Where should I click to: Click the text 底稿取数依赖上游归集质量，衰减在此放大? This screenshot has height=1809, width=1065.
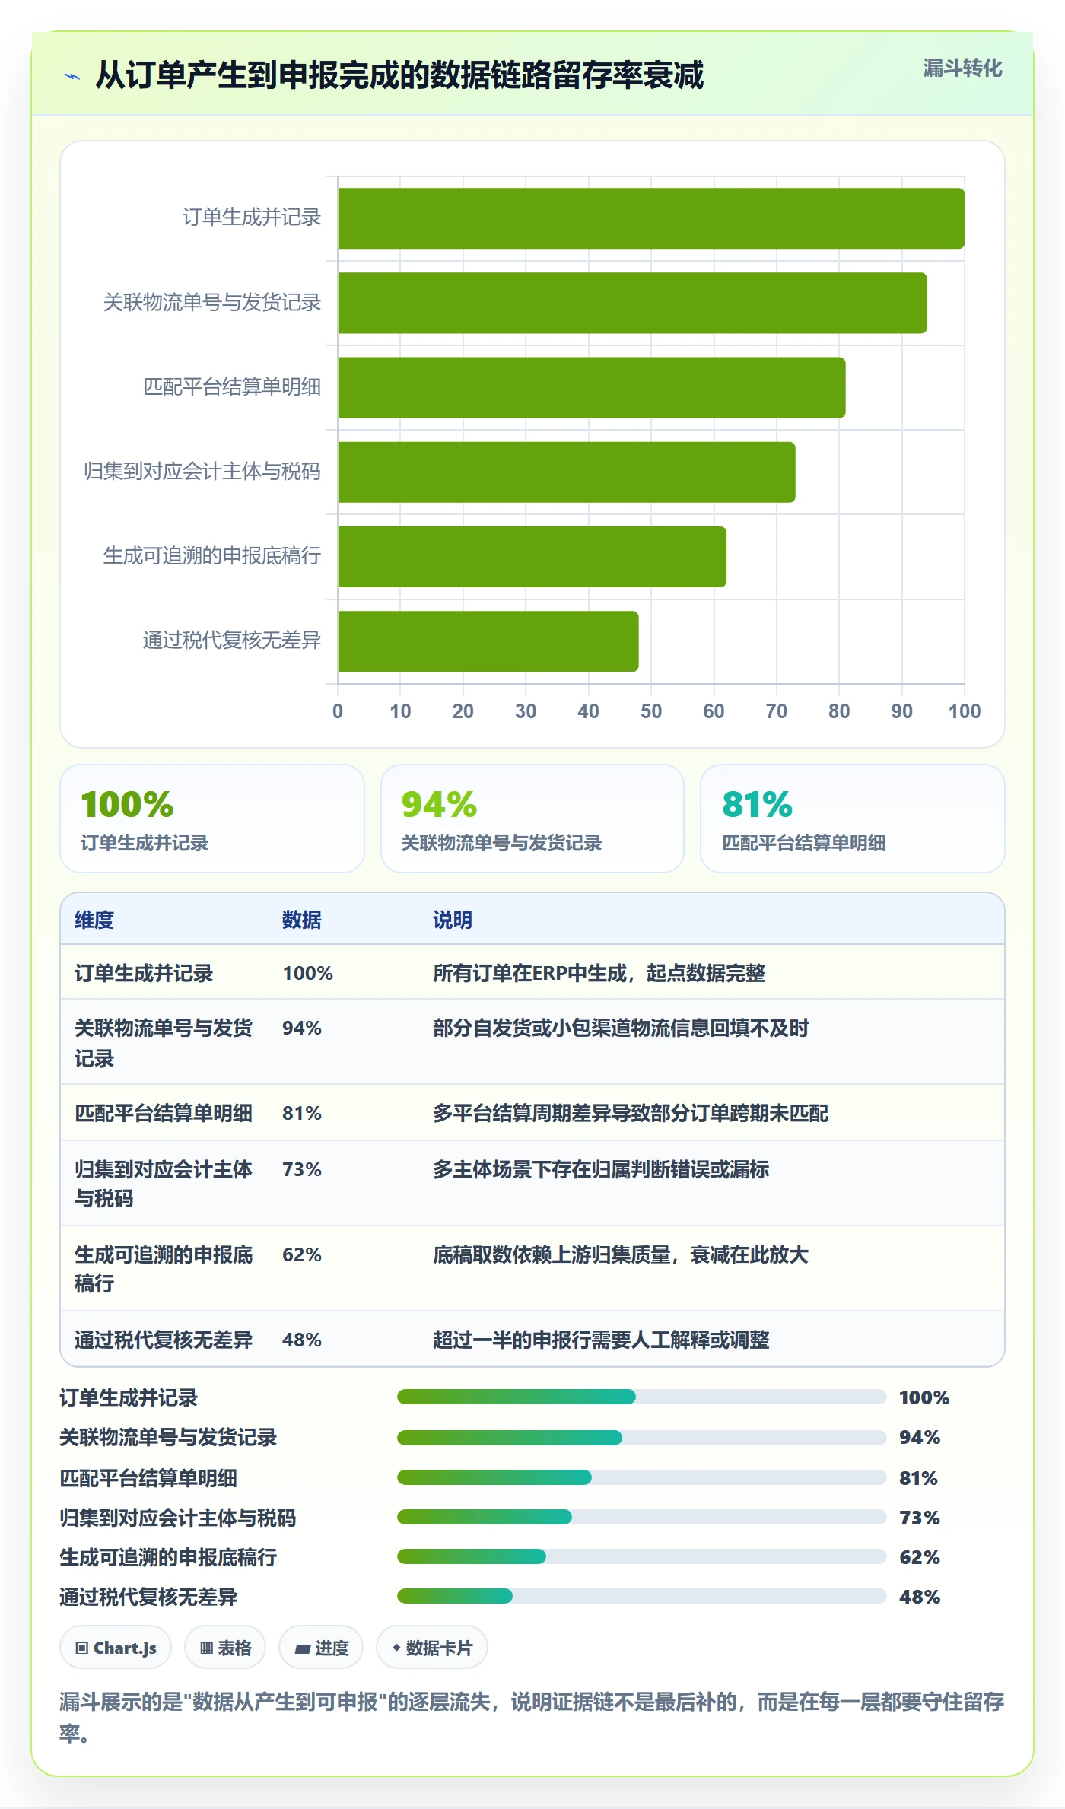621,1254
